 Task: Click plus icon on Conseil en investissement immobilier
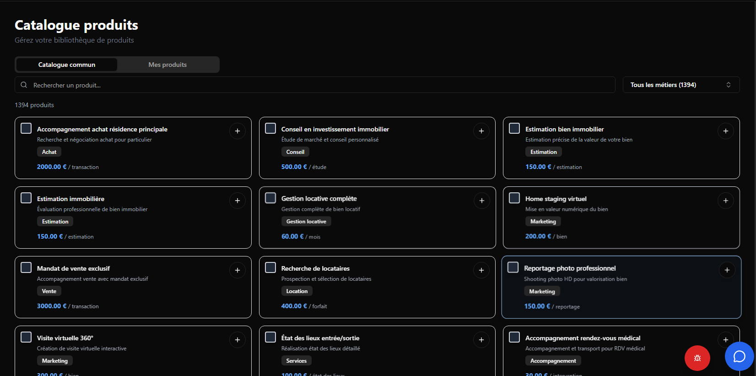481,131
